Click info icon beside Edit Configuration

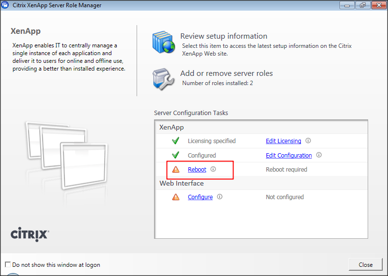(x=319, y=155)
